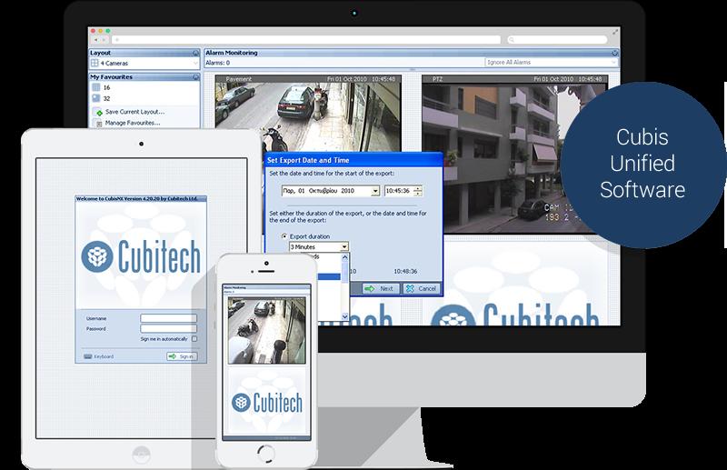The width and height of the screenshot is (727, 470).
Task: Tap the phone's home button
Action: point(266,454)
